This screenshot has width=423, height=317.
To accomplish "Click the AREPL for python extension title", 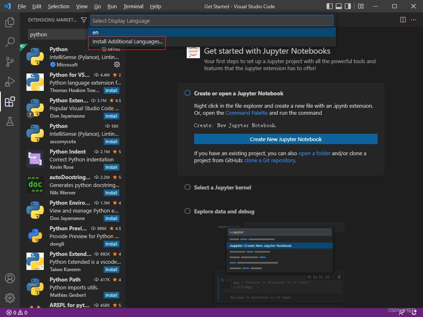I will (x=69, y=305).
